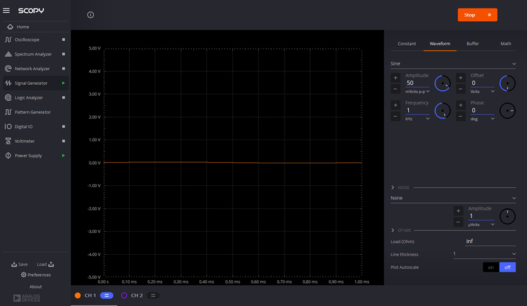Adjust the waveform Amplitude knob
Screen dimensions: 527x306
coord(442,84)
